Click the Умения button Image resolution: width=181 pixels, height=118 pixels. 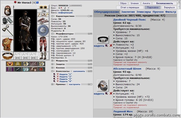click(135, 3)
